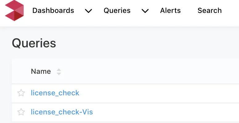Open the Queries menu in navbar
239x123 pixels.
pos(117,10)
